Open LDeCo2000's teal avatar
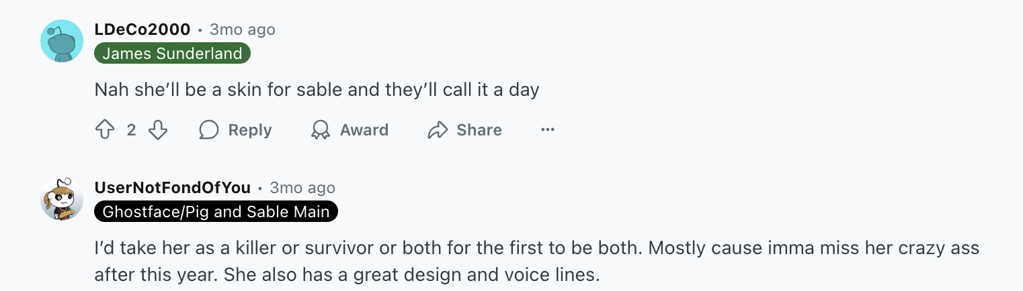 (62, 41)
